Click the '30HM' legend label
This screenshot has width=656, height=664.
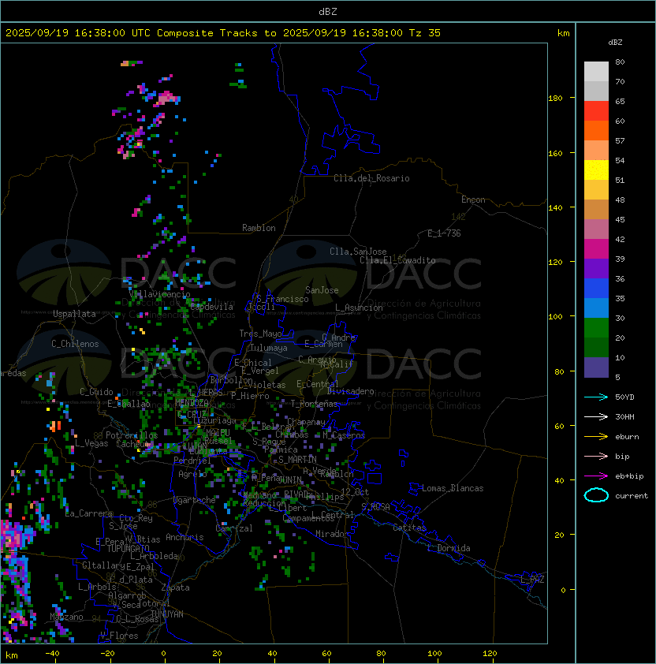pyautogui.click(x=624, y=416)
